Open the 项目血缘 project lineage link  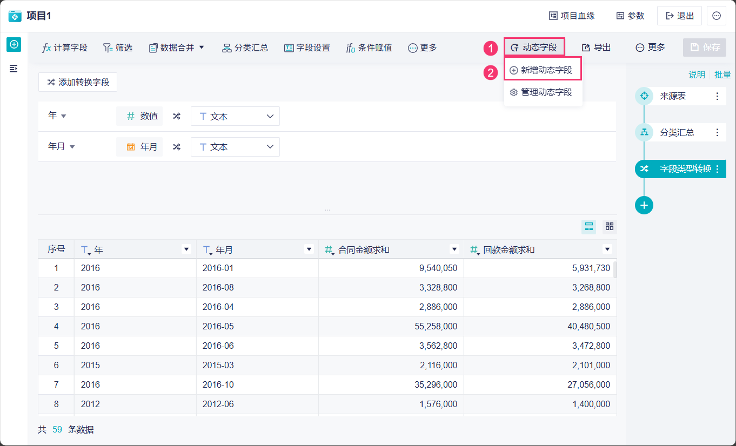(572, 16)
